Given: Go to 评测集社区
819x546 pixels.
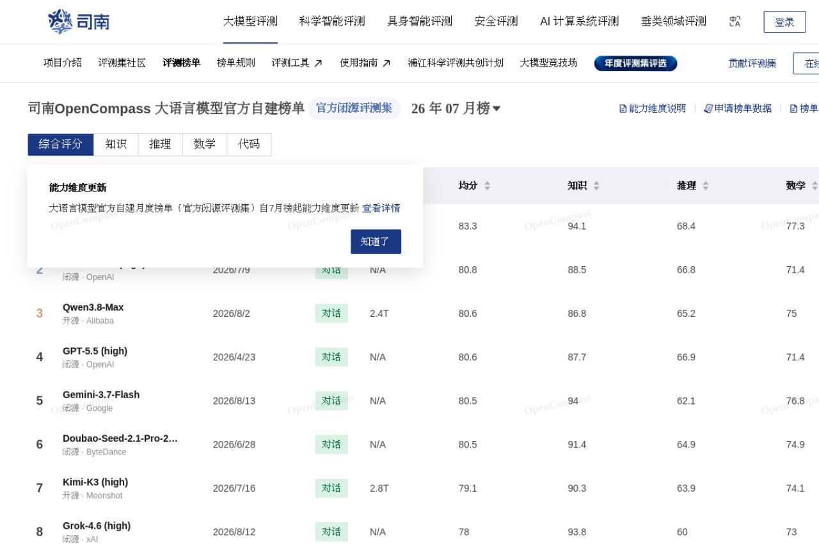Looking at the screenshot, I should [x=122, y=63].
